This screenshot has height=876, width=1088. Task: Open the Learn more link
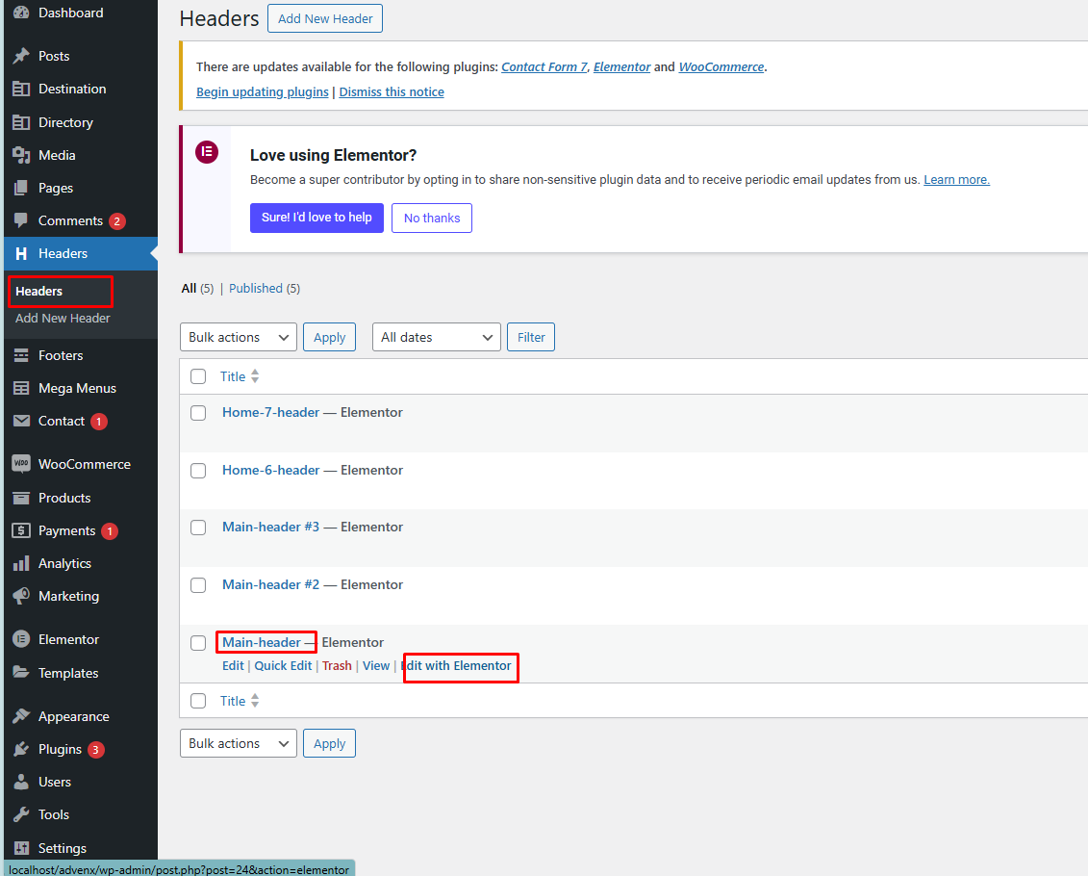[x=956, y=179]
